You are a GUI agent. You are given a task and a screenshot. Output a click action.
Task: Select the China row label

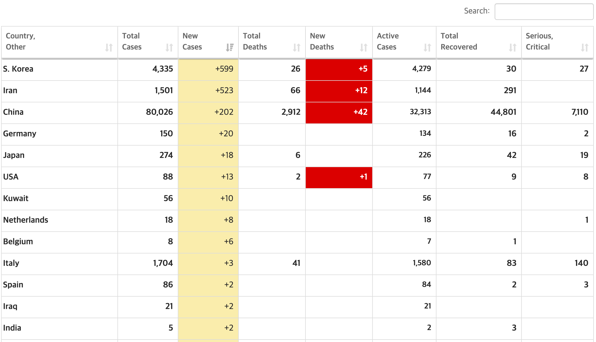point(13,112)
